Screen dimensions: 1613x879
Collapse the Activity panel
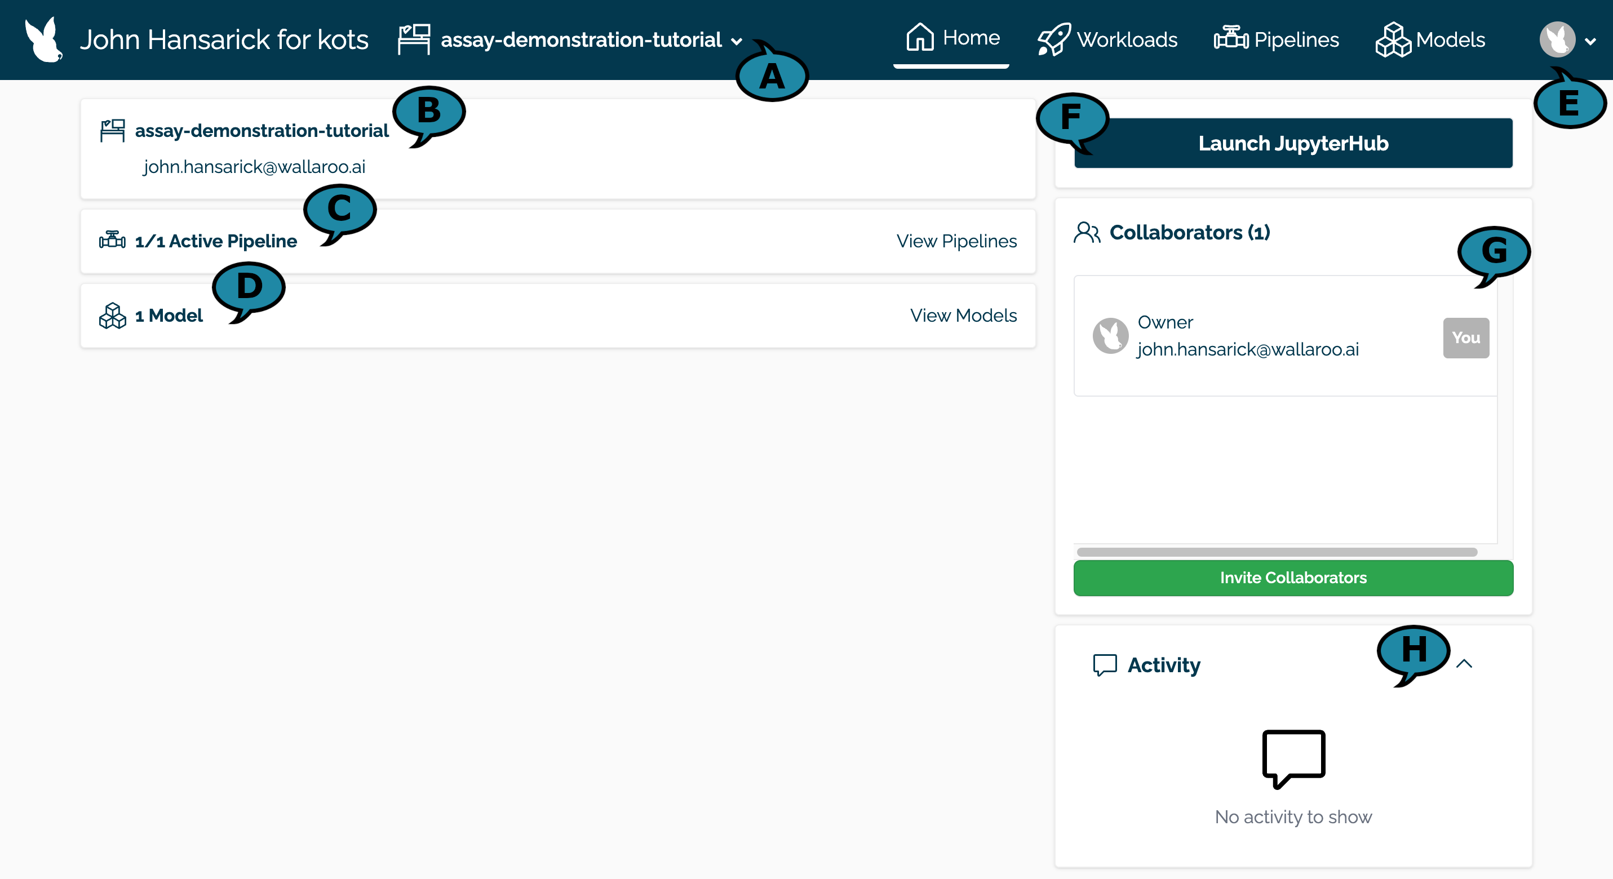click(x=1464, y=665)
